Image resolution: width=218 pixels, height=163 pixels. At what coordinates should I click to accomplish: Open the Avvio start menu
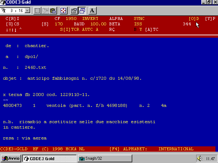tap(11, 159)
